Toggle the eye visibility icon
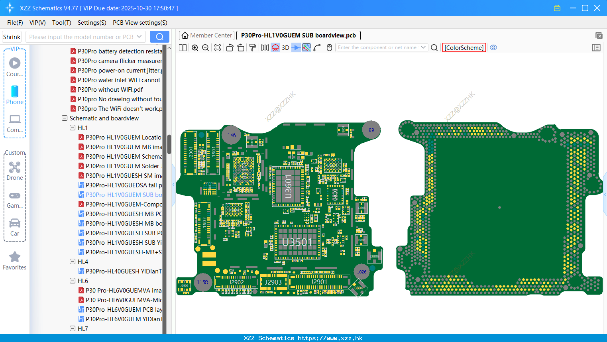 tap(493, 47)
